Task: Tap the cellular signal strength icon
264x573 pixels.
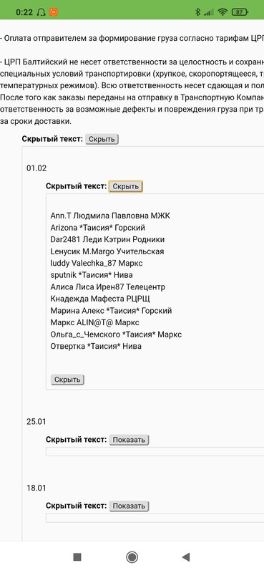Action: click(209, 13)
